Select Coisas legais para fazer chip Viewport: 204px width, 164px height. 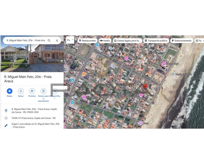pyautogui.click(x=127, y=41)
